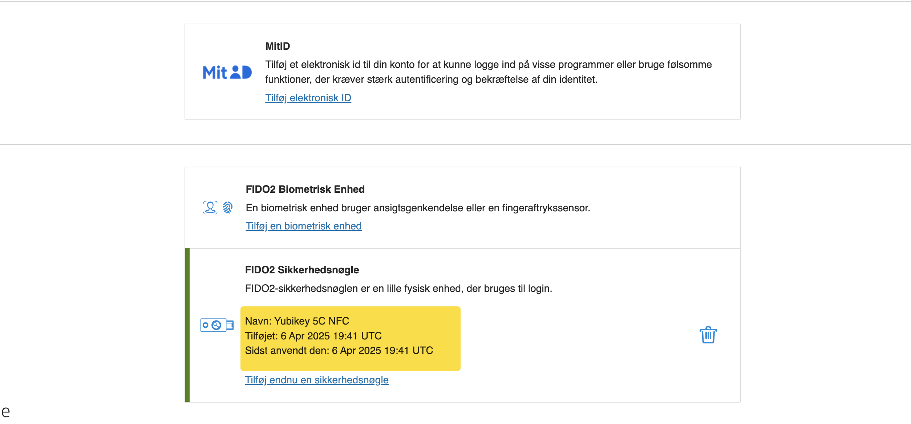Click the FIDO2 Biometrisk Enhed heading
The width and height of the screenshot is (911, 424).
coord(305,189)
